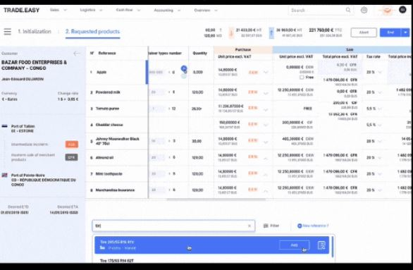Expand Apple row purchase price chevron
Viewport: 413px width, 270px height.
[x=266, y=72]
